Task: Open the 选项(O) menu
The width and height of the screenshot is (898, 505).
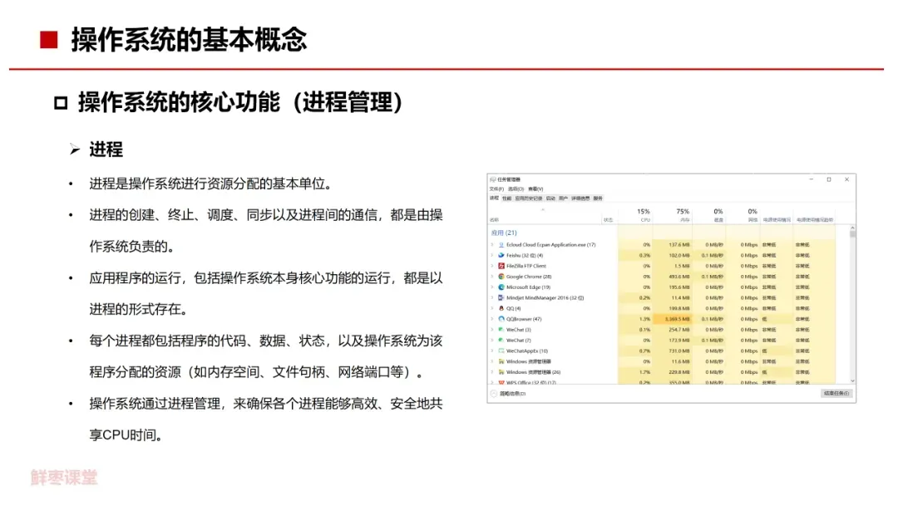Action: coord(516,189)
